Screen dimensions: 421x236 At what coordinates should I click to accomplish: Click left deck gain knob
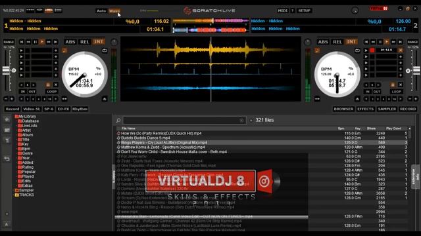coord(114,42)
